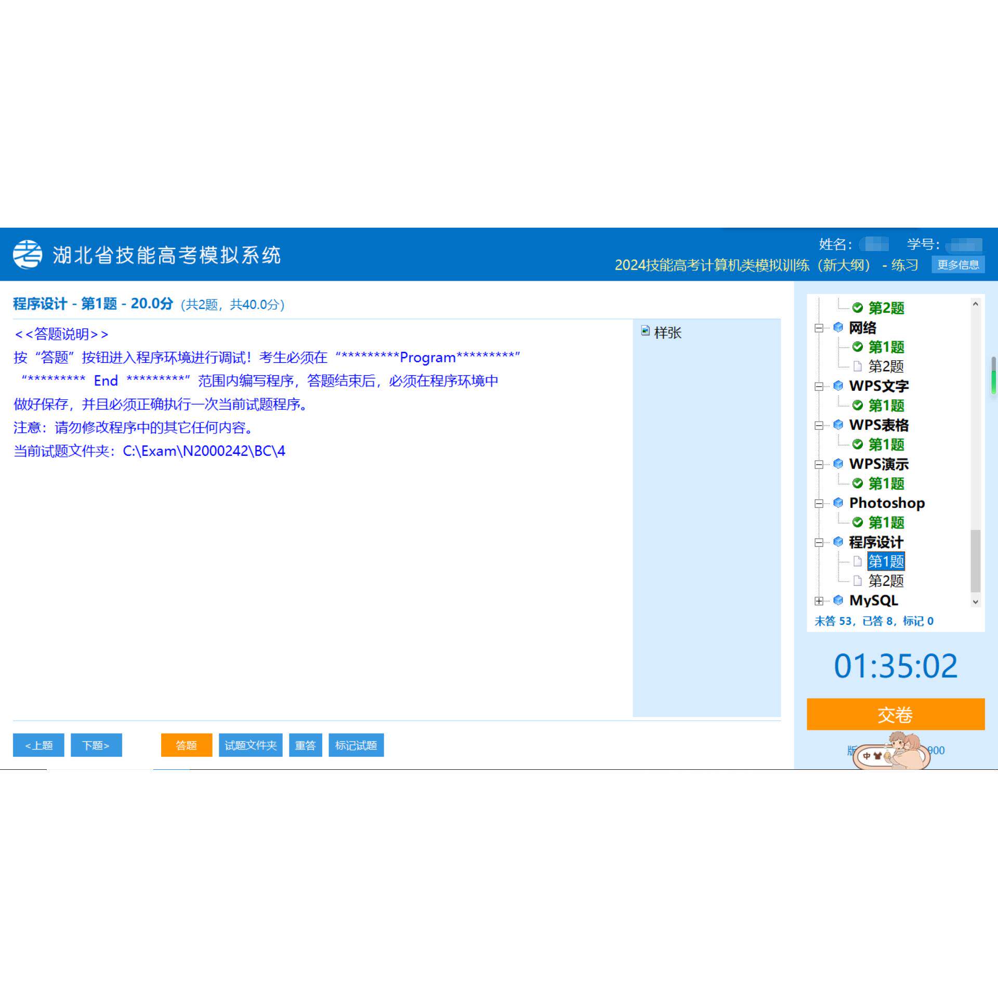This screenshot has width=998, height=998.
Task: Click scroll-up arrow of question tree
Action: (x=976, y=304)
